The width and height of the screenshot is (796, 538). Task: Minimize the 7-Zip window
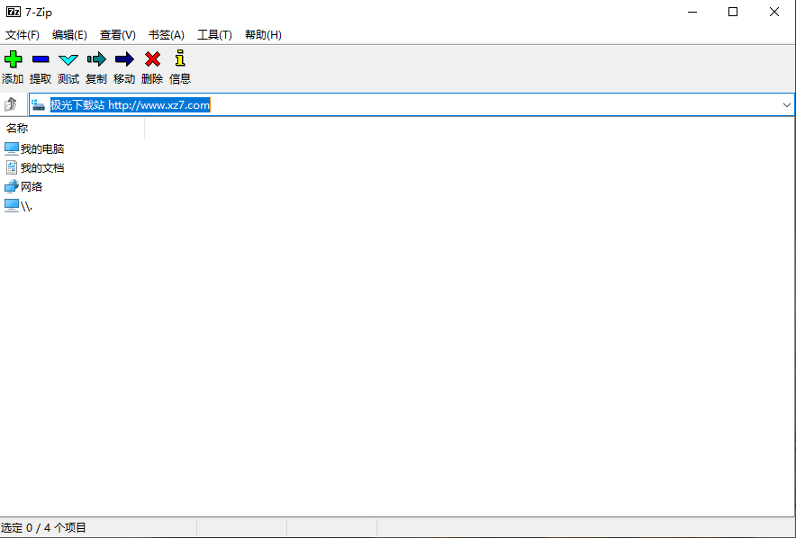(692, 12)
